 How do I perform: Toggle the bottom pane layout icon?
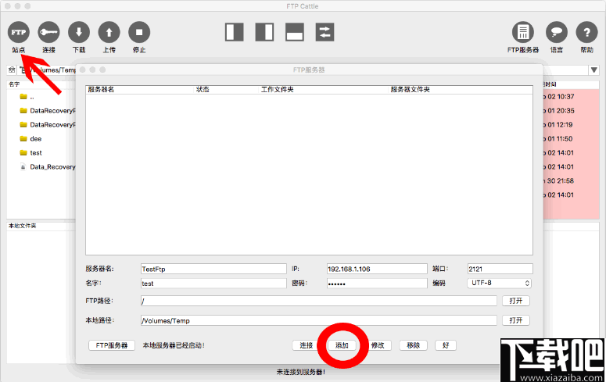pyautogui.click(x=295, y=32)
